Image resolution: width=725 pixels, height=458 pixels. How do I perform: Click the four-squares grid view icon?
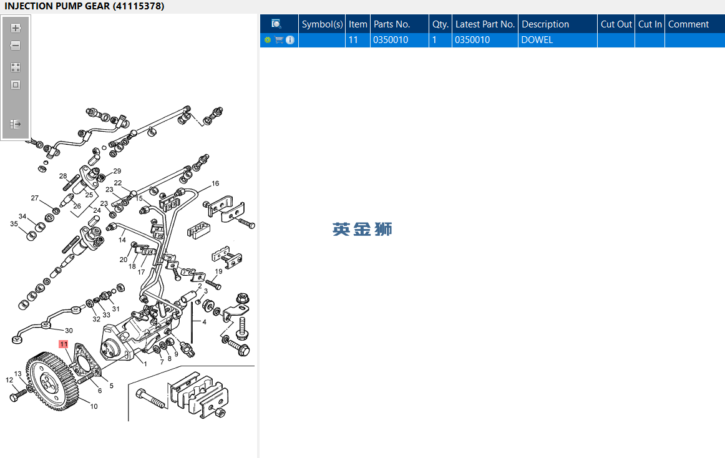click(16, 67)
